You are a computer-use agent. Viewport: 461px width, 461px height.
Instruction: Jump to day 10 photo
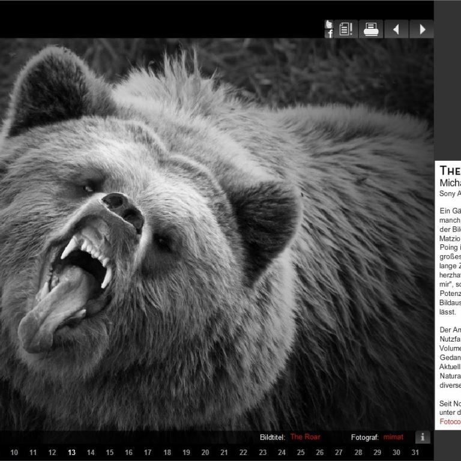tap(14, 453)
